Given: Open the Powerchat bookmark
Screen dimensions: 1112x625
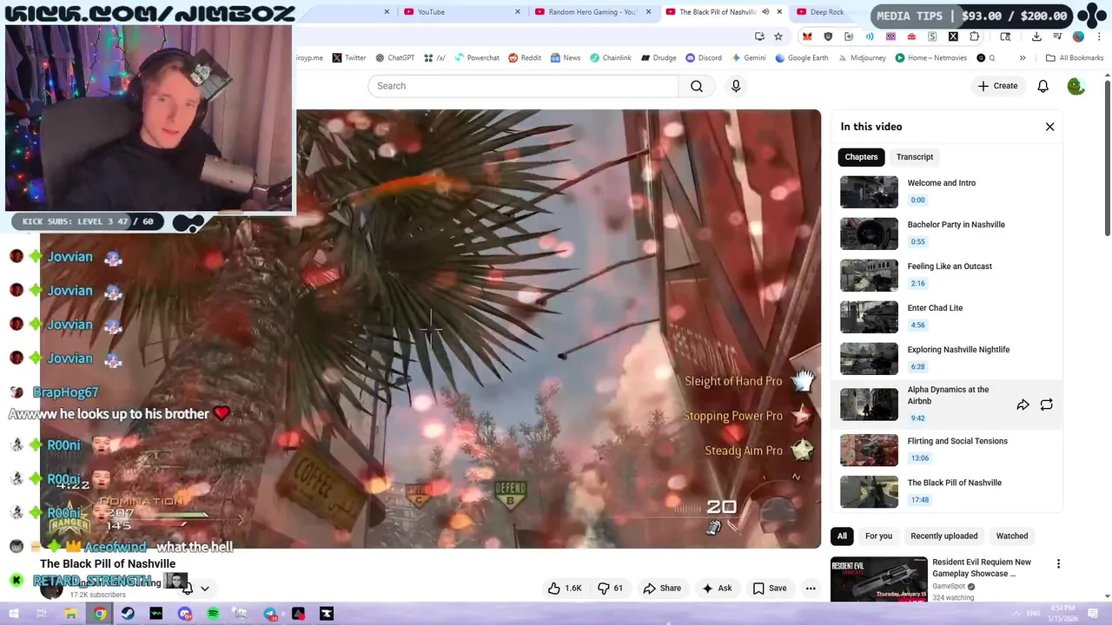Looking at the screenshot, I should click(x=476, y=58).
